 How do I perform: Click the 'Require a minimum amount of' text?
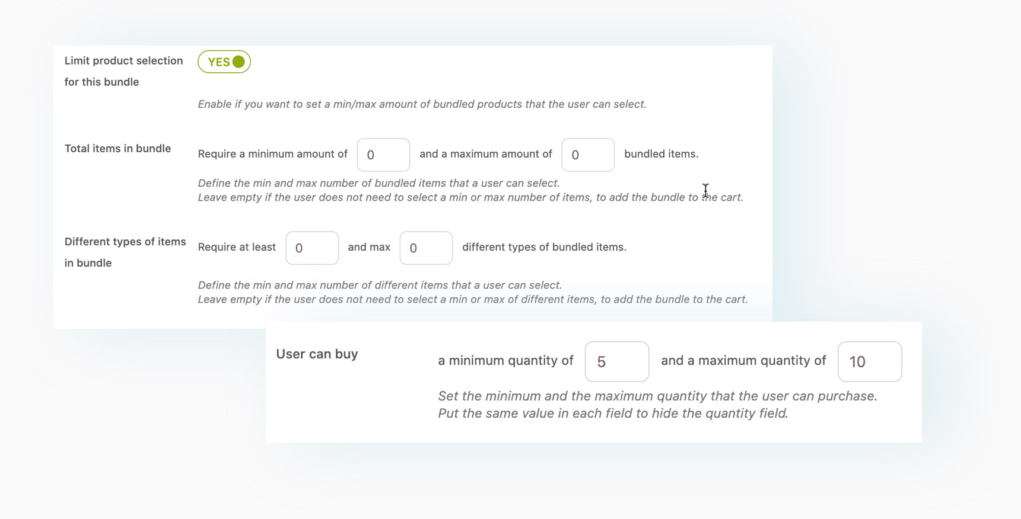tap(273, 154)
